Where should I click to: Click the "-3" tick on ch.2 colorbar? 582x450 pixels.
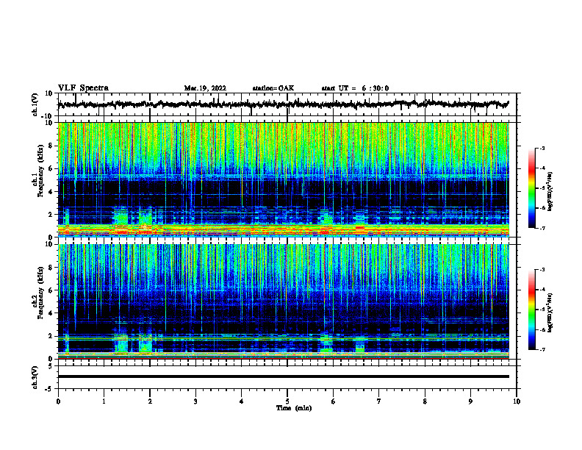click(x=542, y=270)
